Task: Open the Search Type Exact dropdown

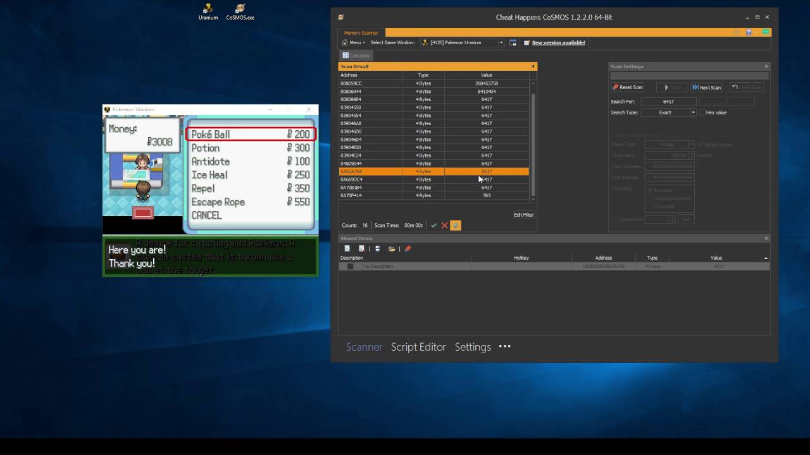Action: click(693, 112)
